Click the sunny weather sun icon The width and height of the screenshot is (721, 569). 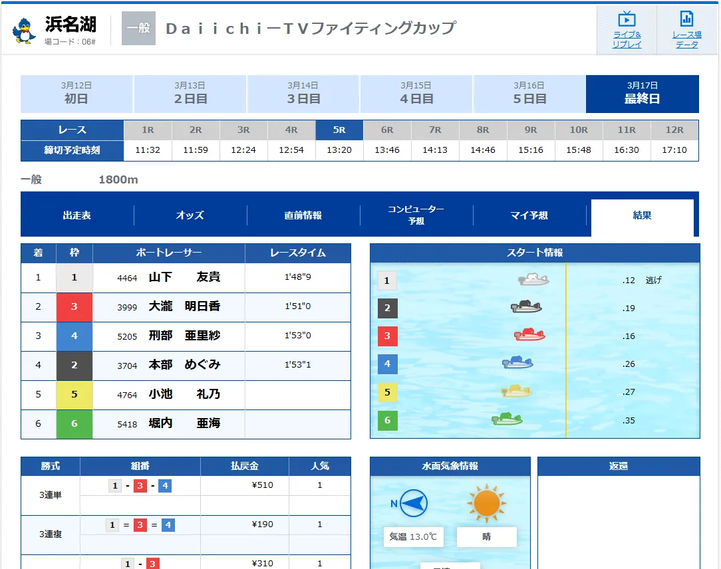click(x=487, y=504)
